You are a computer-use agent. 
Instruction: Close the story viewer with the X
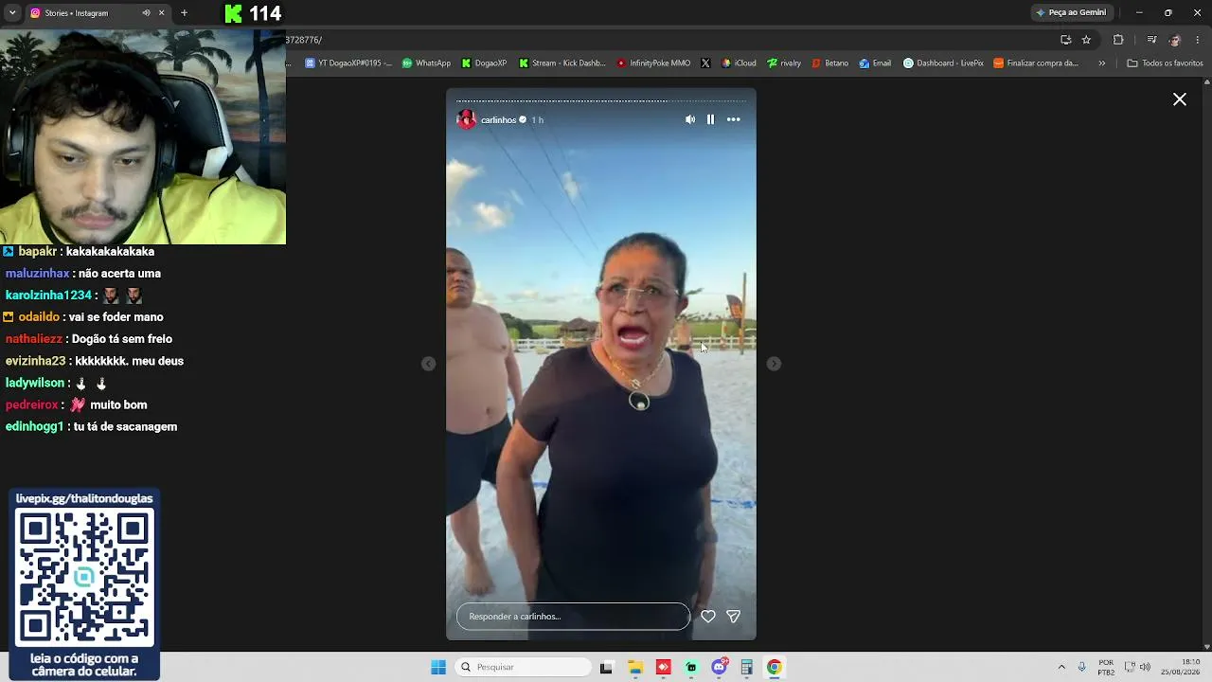[x=1180, y=99]
